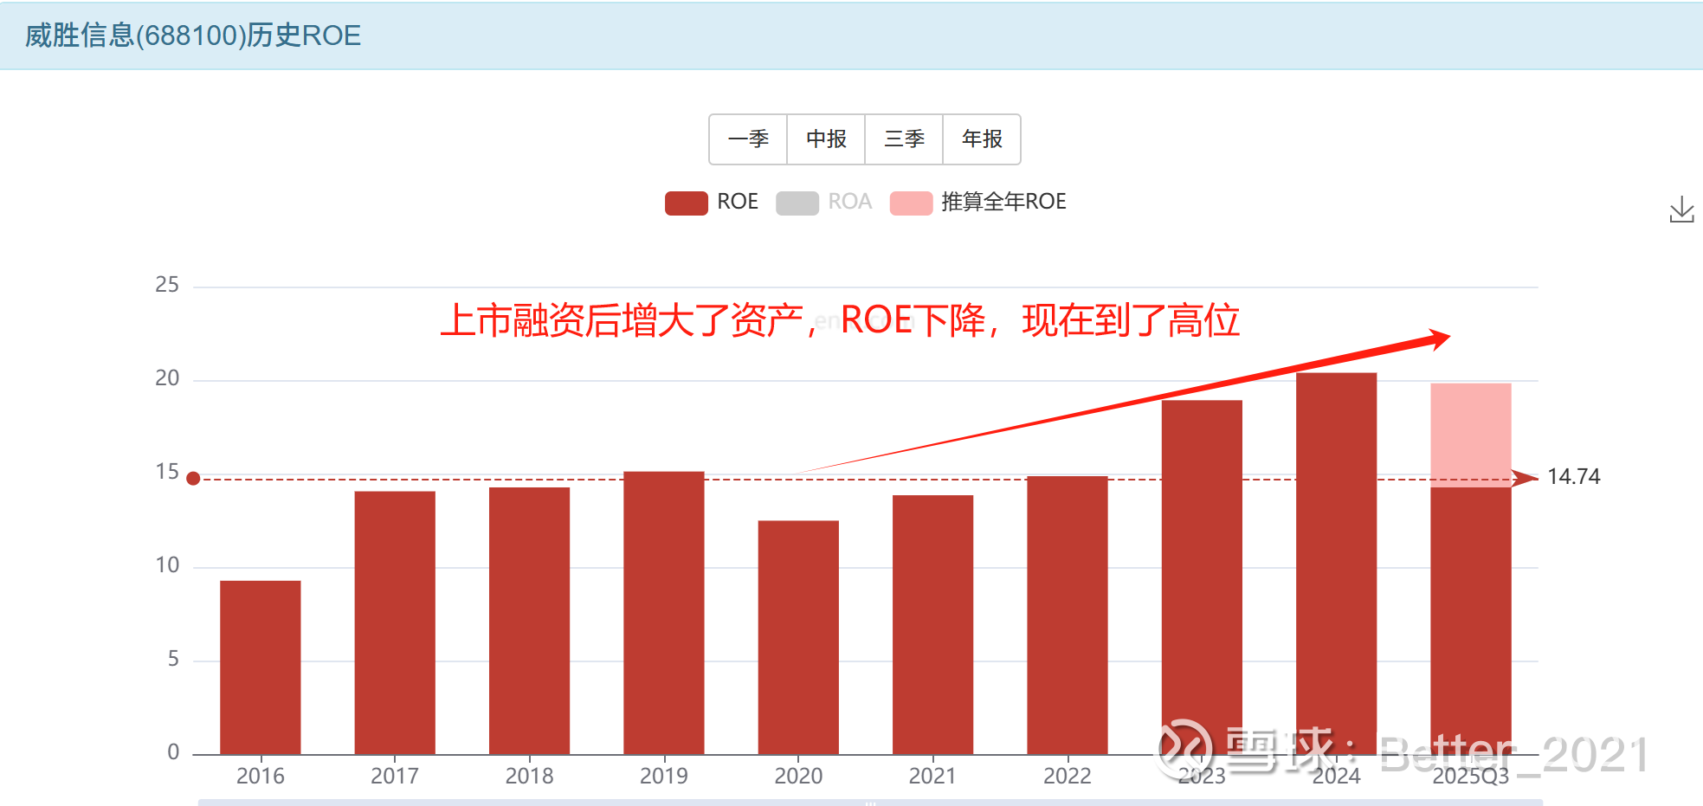Switch to the 一季 report tab
This screenshot has height=806, width=1703.
(748, 139)
